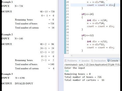This screenshot has height=91, width=122.
Task: Click '12 × 1 = 12' line in document
Action: [x=47, y=52]
